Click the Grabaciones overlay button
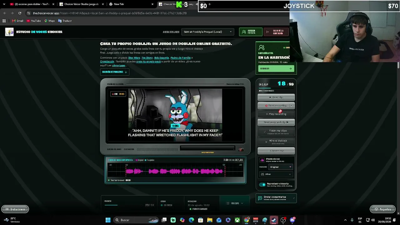Image resolution: width=400 pixels, height=225 pixels. pos(15,209)
